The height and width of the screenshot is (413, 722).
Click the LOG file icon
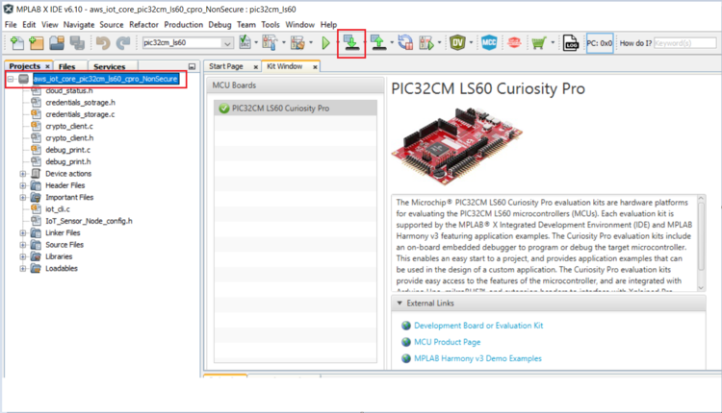click(x=569, y=43)
